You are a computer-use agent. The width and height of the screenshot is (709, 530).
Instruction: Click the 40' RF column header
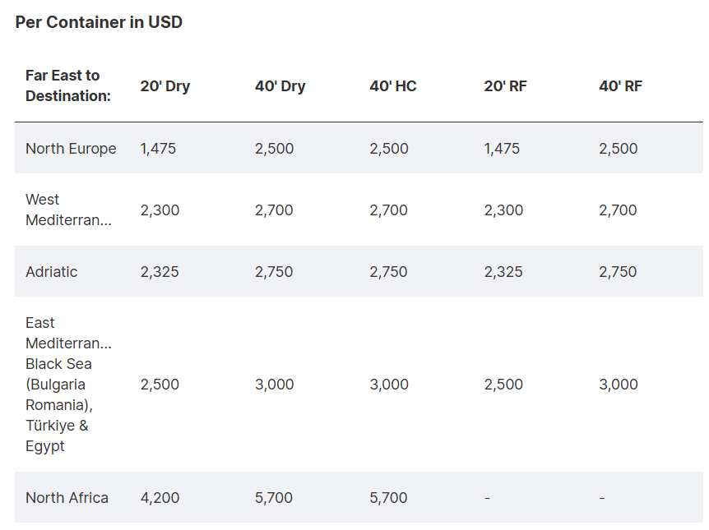click(620, 85)
